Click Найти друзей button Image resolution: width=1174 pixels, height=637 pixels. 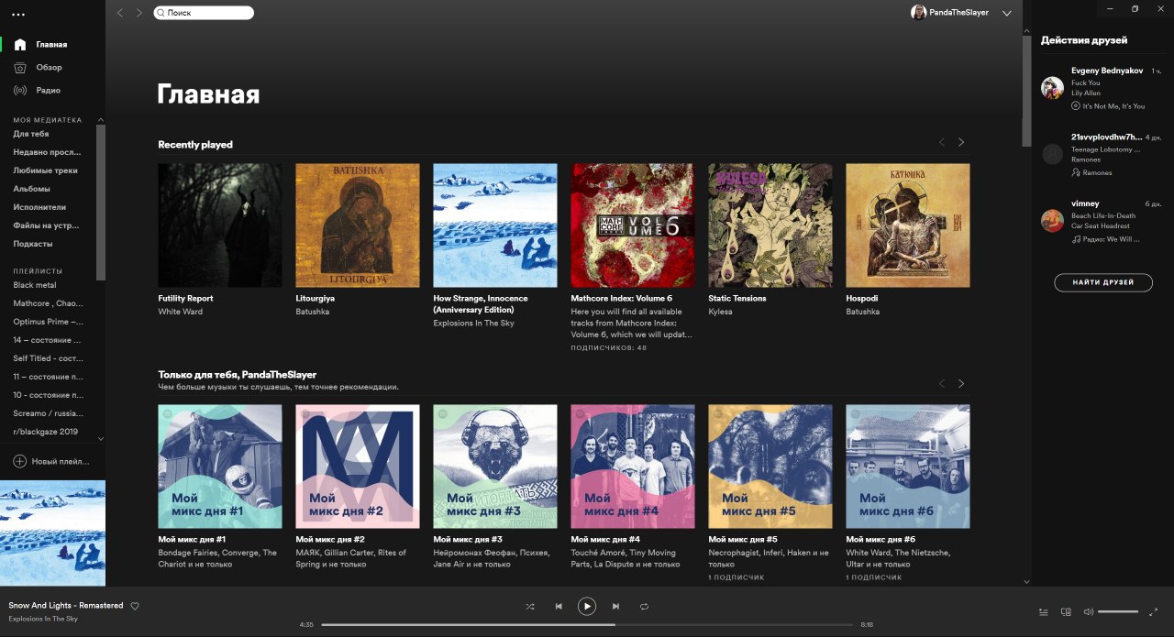coord(1103,282)
